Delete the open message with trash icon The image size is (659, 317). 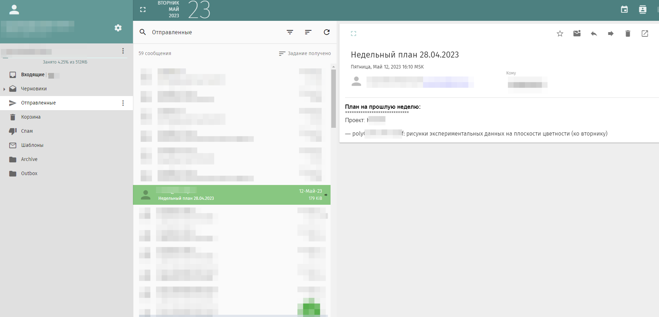[x=628, y=34]
